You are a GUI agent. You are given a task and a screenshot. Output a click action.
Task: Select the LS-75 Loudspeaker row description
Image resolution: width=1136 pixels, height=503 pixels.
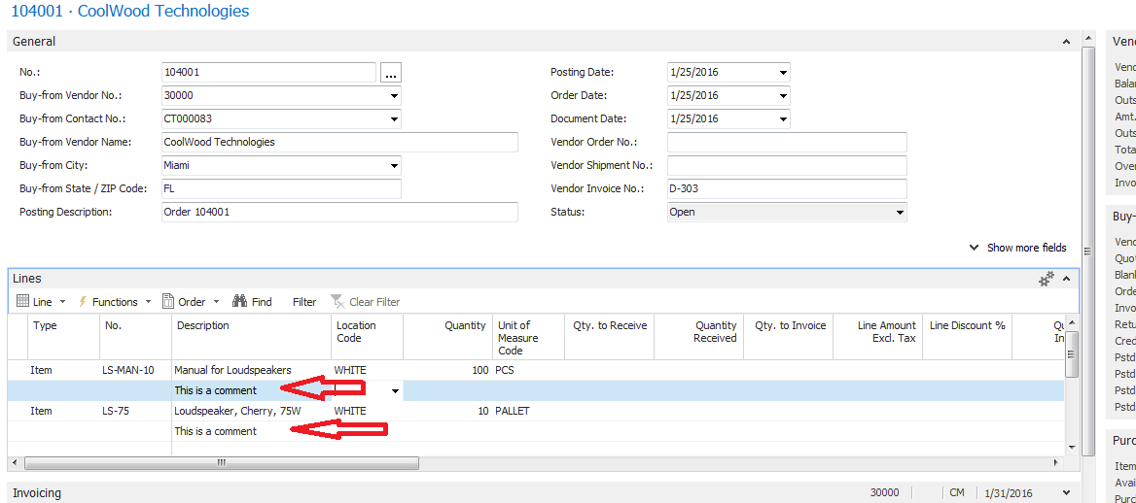(x=237, y=411)
